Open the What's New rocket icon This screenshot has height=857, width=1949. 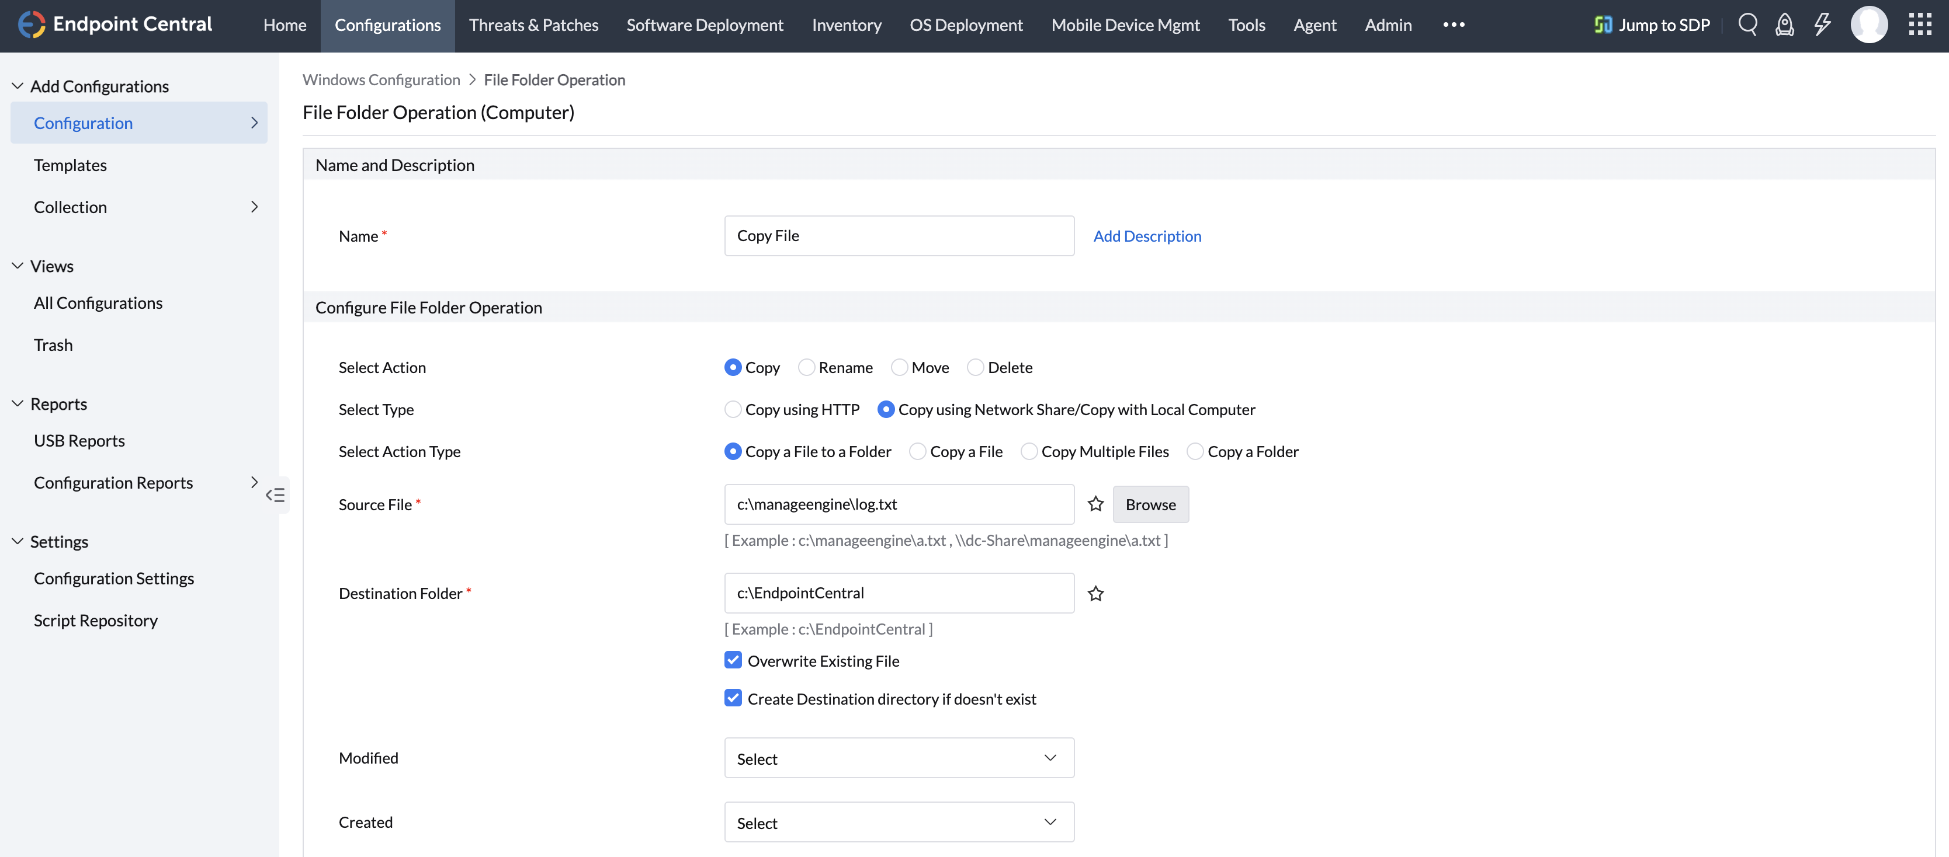click(x=1785, y=24)
